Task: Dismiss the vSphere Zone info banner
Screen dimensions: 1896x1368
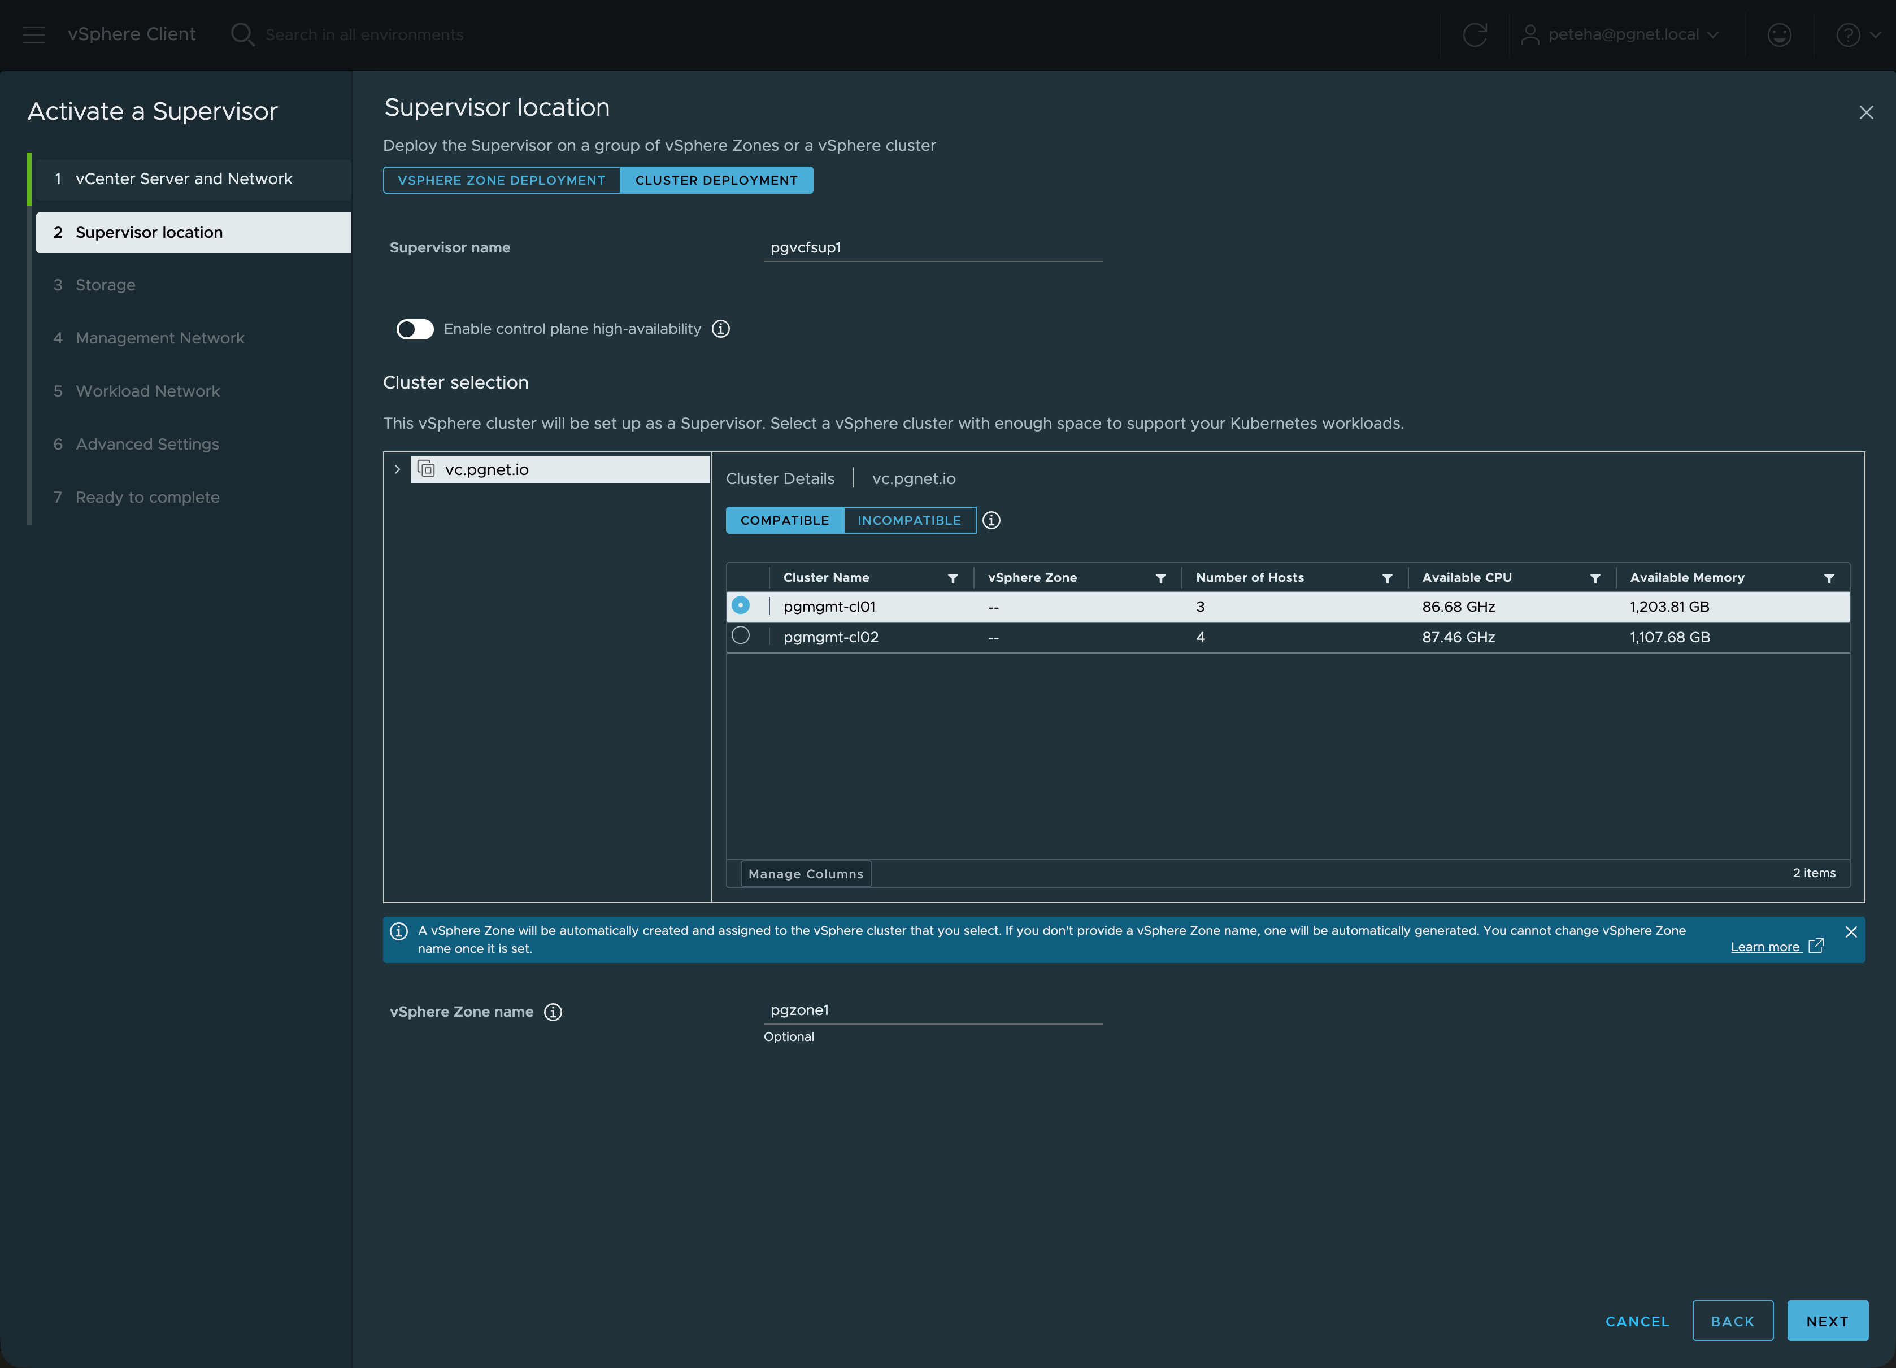Action: pos(1851,932)
